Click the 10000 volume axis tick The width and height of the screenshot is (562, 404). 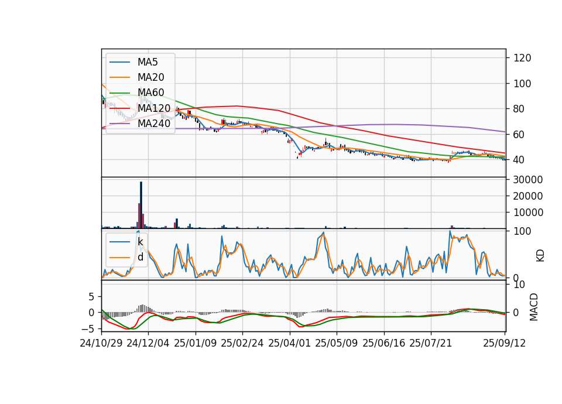click(x=528, y=213)
